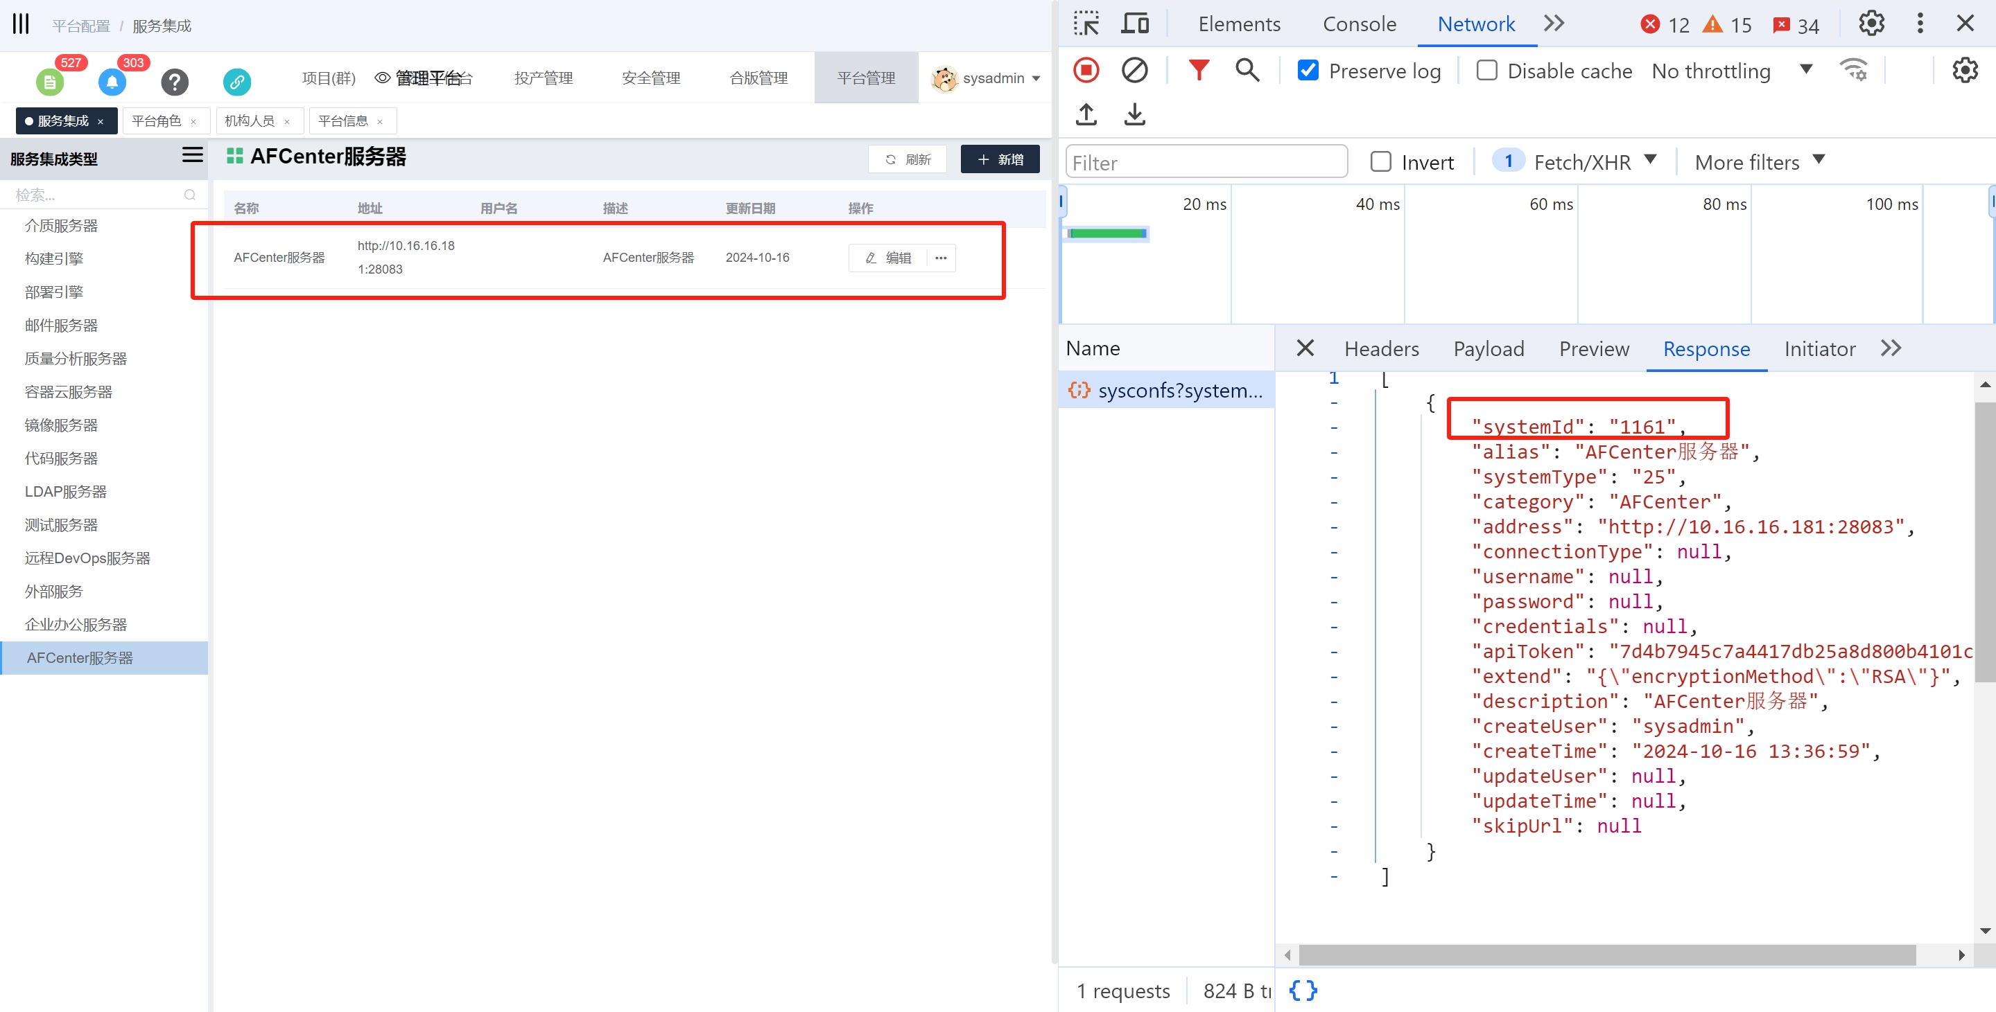Expand the More filters dropdown
Viewport: 1996px width, 1012px height.
pos(1759,162)
